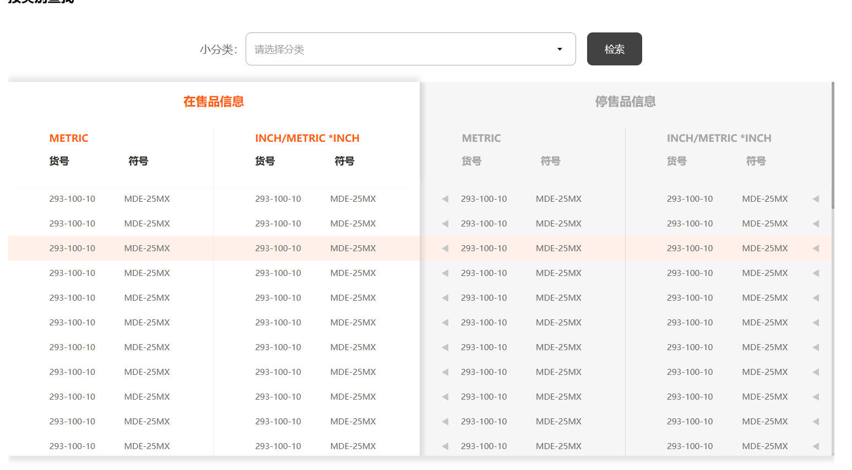The image size is (852, 470).
Task: Click the right-edge arrow of the bottom visible row
Action: [816, 446]
